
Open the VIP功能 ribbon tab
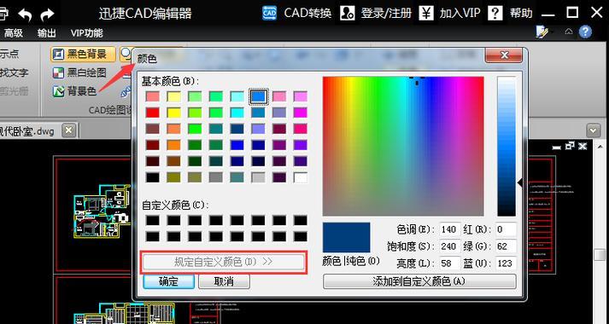tap(86, 33)
